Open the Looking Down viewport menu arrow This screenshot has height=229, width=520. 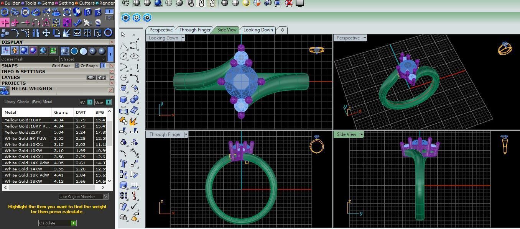(183, 38)
